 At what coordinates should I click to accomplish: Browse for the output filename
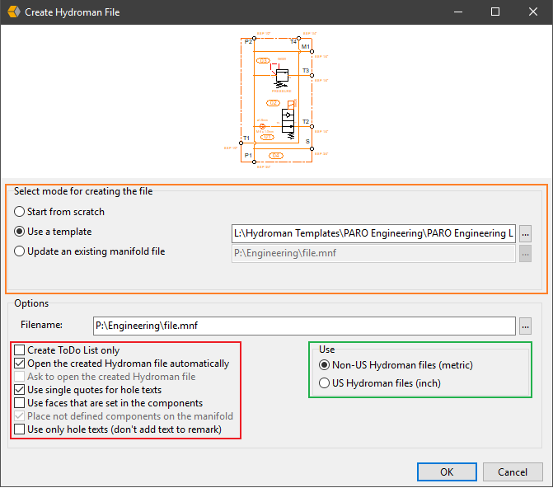525,326
